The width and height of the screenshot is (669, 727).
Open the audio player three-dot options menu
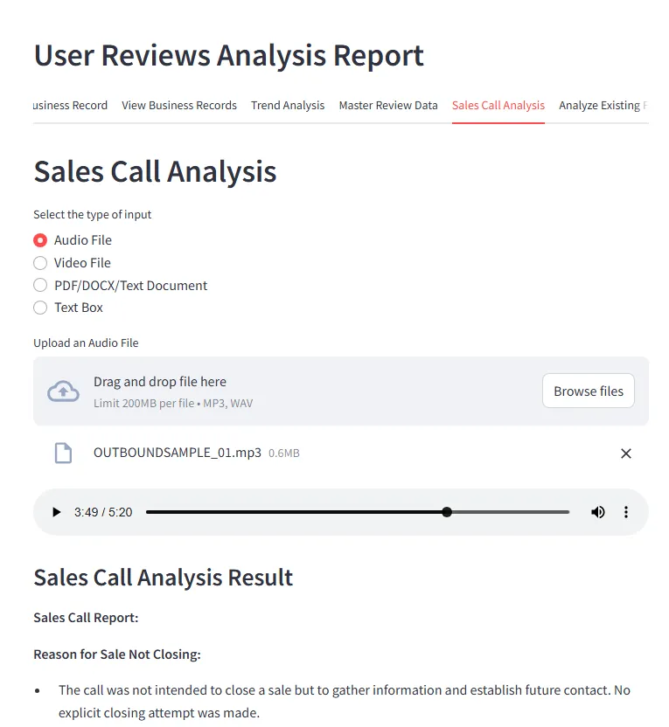626,512
